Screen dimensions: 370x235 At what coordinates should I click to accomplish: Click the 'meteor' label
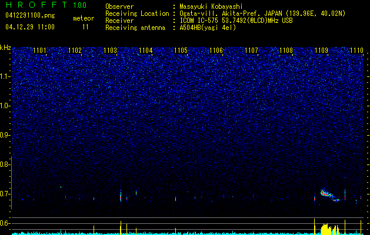(x=84, y=18)
